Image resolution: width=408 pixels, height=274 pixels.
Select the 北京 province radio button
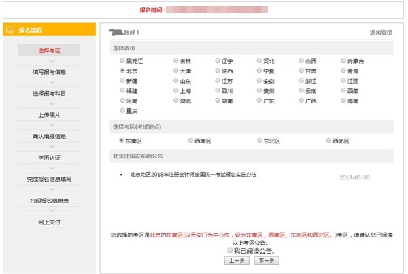tap(122, 71)
